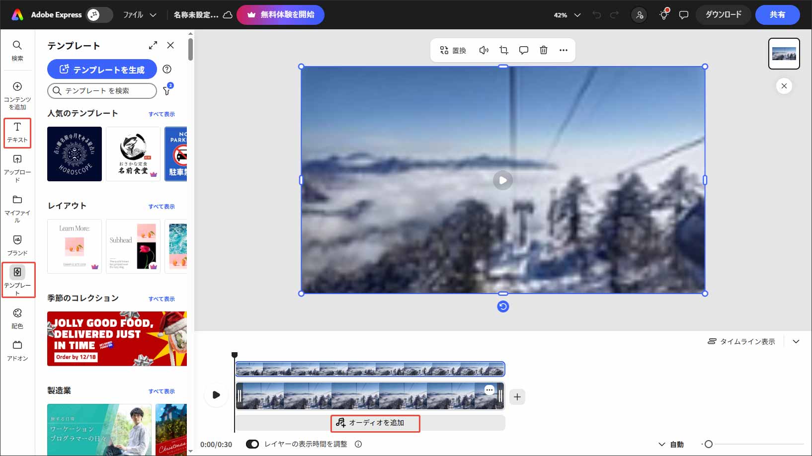Open the アップロード panel
Image resolution: width=812 pixels, height=456 pixels.
tap(17, 167)
